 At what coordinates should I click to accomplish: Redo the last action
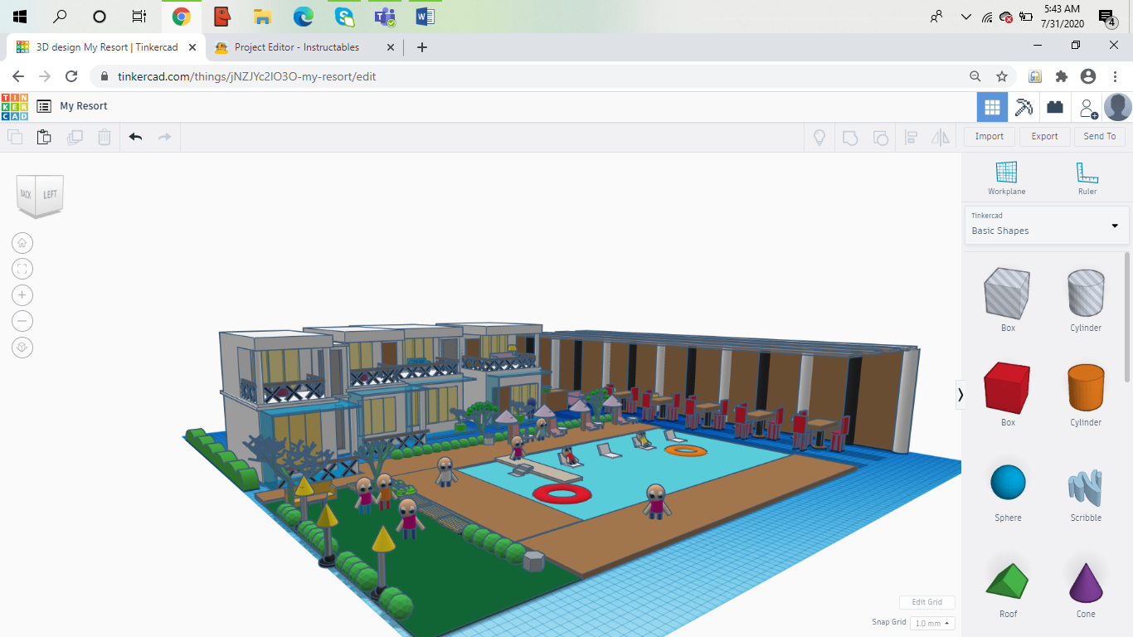pyautogui.click(x=164, y=137)
